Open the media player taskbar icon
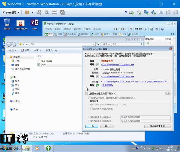Image resolution: width=180 pixels, height=152 pixels. point(37,148)
